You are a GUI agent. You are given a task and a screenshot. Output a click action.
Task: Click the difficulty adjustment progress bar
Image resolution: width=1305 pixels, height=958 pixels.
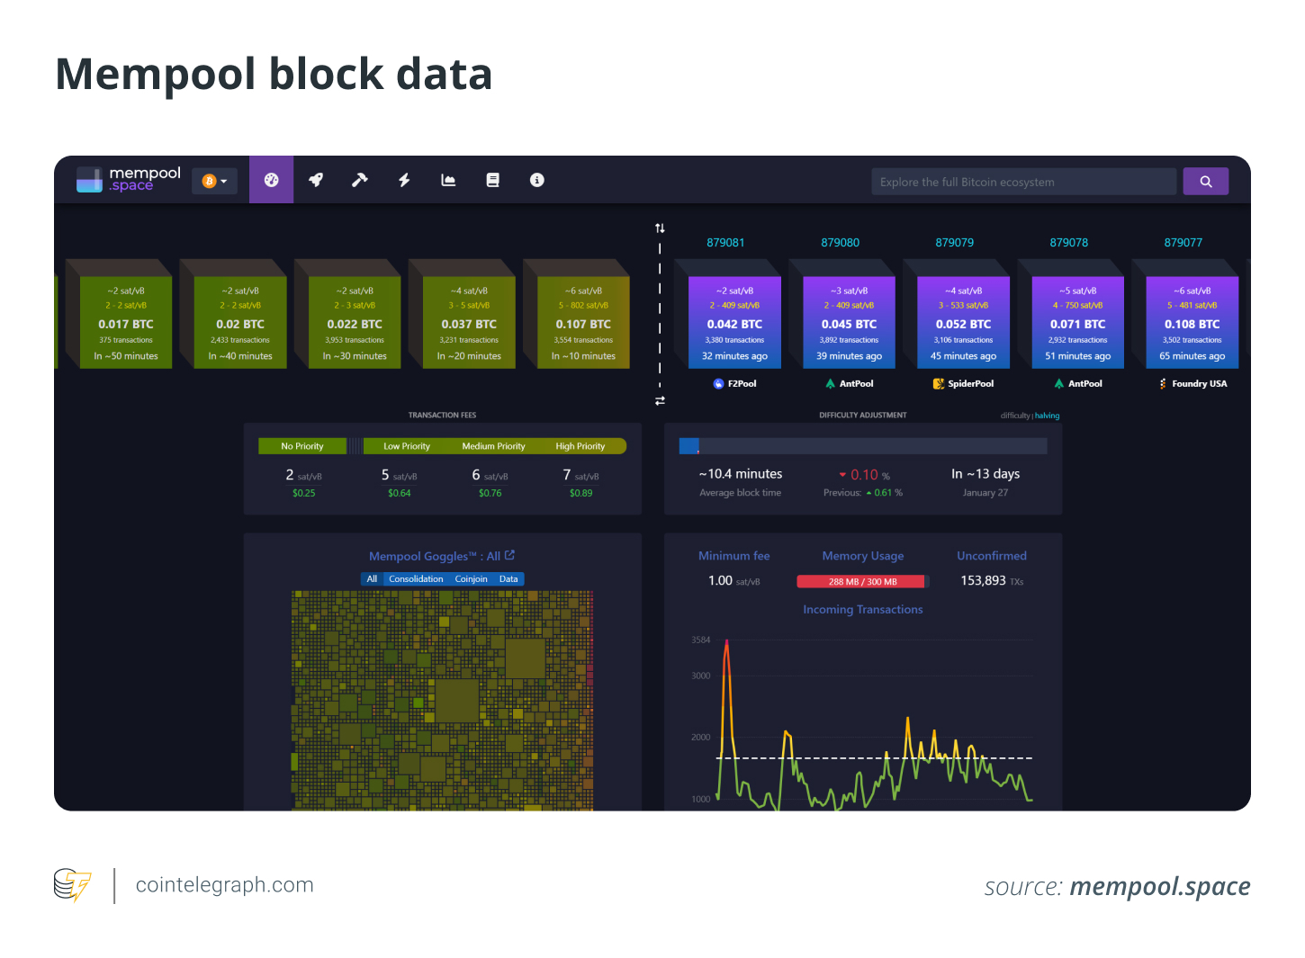pos(862,446)
